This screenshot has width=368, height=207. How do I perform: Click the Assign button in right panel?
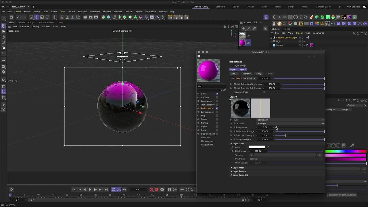pos(344,110)
